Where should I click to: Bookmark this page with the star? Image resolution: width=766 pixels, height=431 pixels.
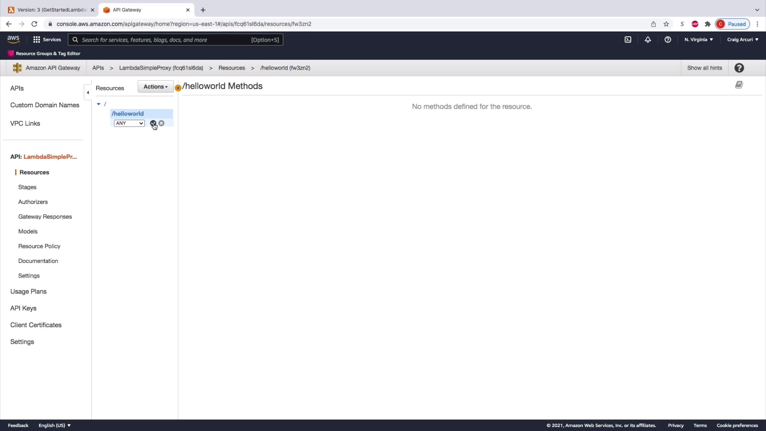pos(666,24)
